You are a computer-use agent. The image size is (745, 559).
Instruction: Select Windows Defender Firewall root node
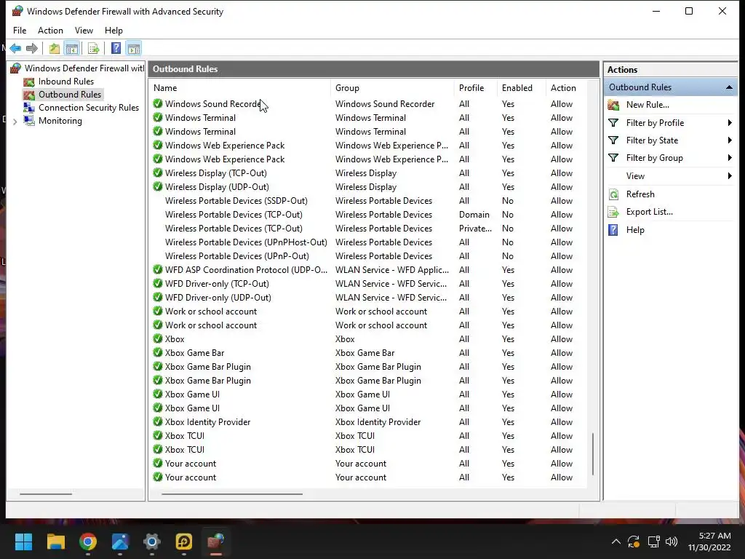[x=84, y=68]
